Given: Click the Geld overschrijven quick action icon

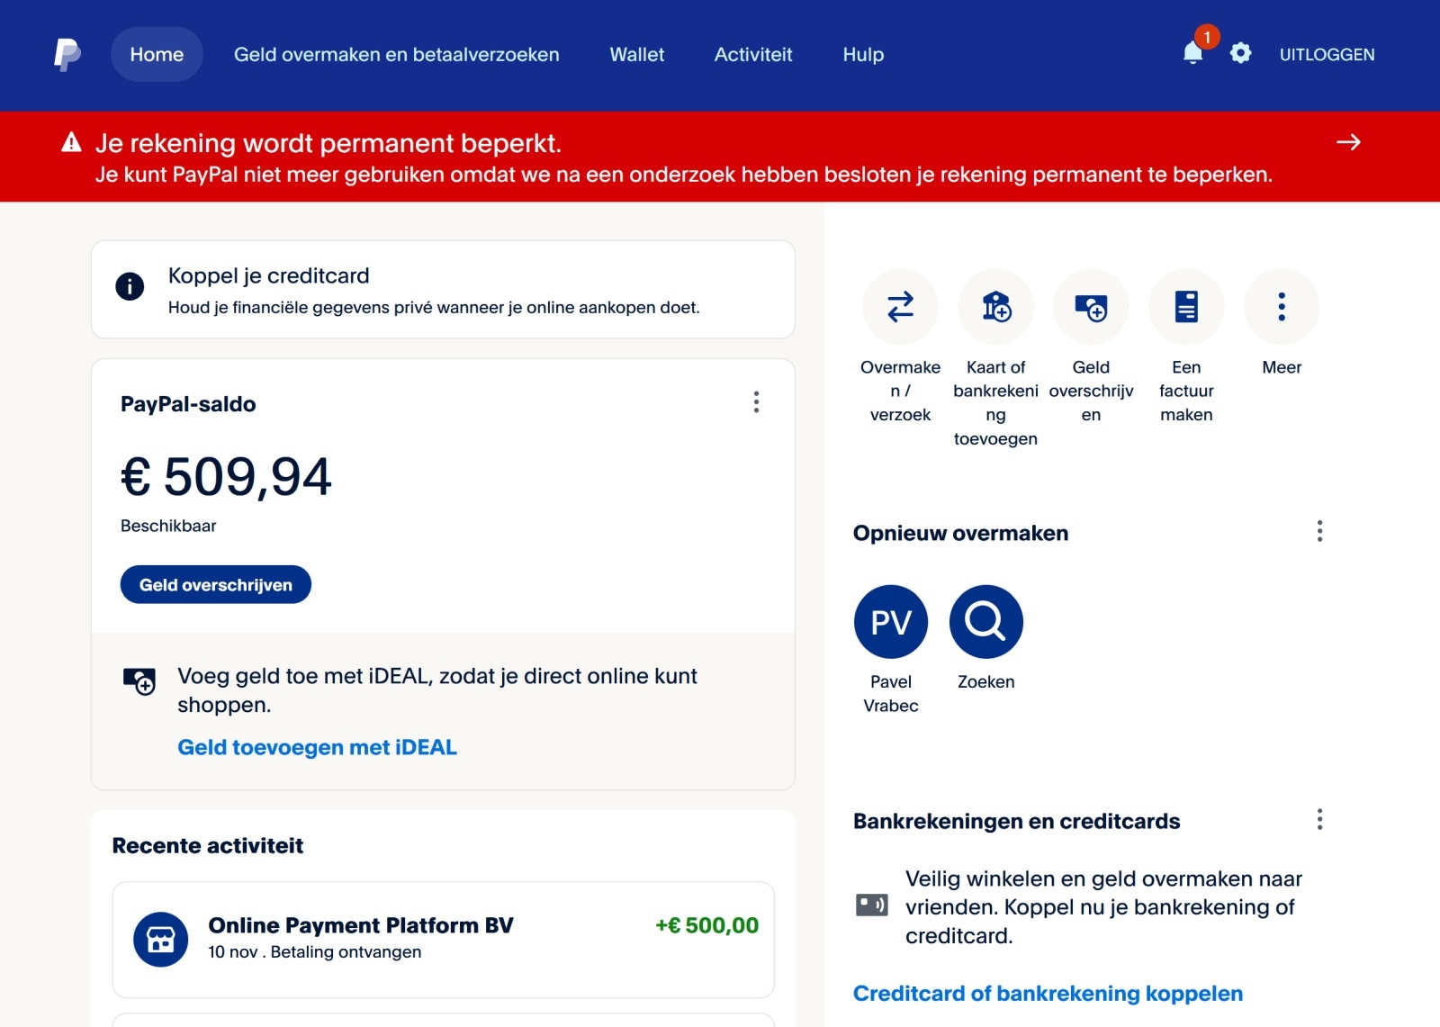Looking at the screenshot, I should [1090, 307].
